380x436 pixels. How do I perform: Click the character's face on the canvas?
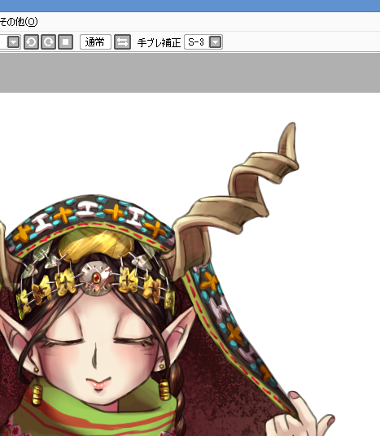click(98, 347)
